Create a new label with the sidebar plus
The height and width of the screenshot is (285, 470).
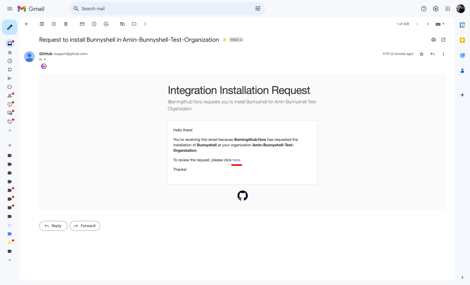tap(10, 145)
